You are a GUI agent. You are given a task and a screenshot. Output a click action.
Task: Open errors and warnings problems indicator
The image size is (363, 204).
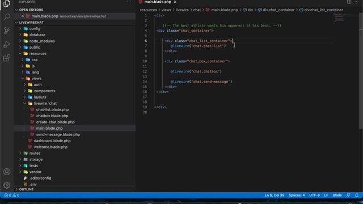point(12,195)
